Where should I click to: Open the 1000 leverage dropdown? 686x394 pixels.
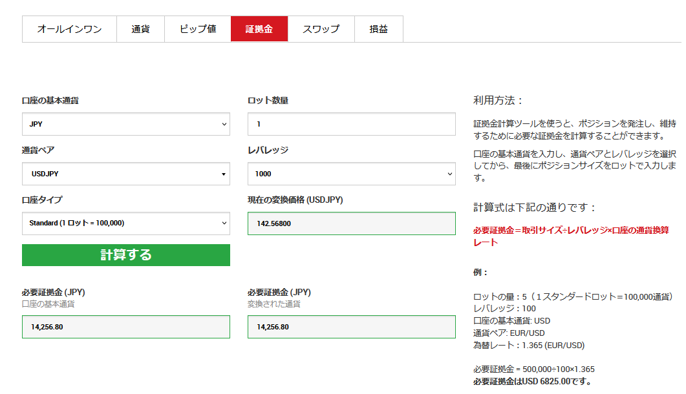coord(351,174)
